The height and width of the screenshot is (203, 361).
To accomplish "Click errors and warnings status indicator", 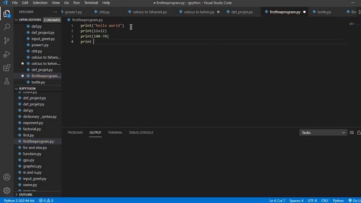I will 46,201.
